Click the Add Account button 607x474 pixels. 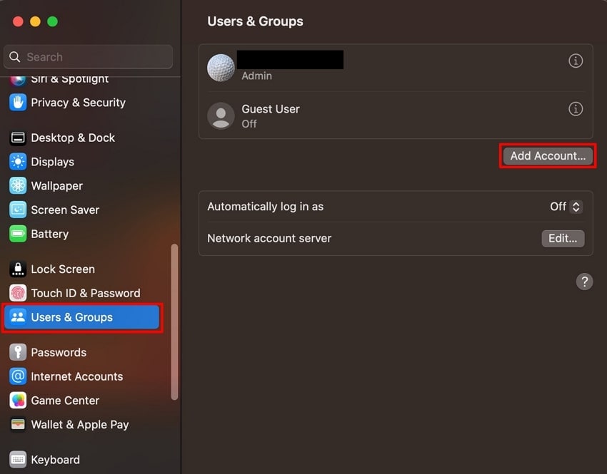(x=547, y=155)
